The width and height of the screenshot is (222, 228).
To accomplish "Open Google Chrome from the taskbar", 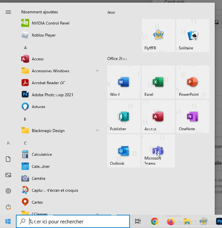I will coord(154,221).
